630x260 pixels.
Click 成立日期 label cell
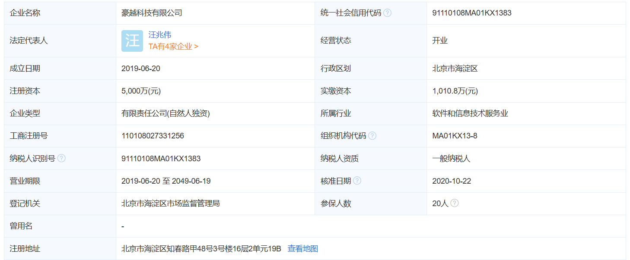tap(60, 69)
